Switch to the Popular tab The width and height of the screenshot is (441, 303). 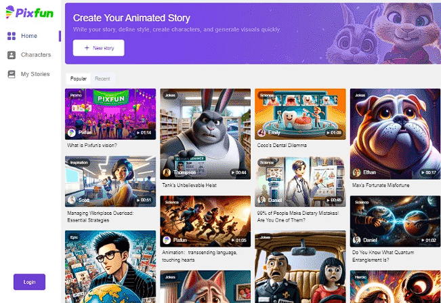click(x=79, y=79)
